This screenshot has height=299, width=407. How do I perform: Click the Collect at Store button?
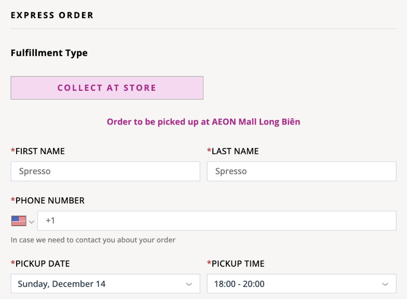click(x=107, y=88)
